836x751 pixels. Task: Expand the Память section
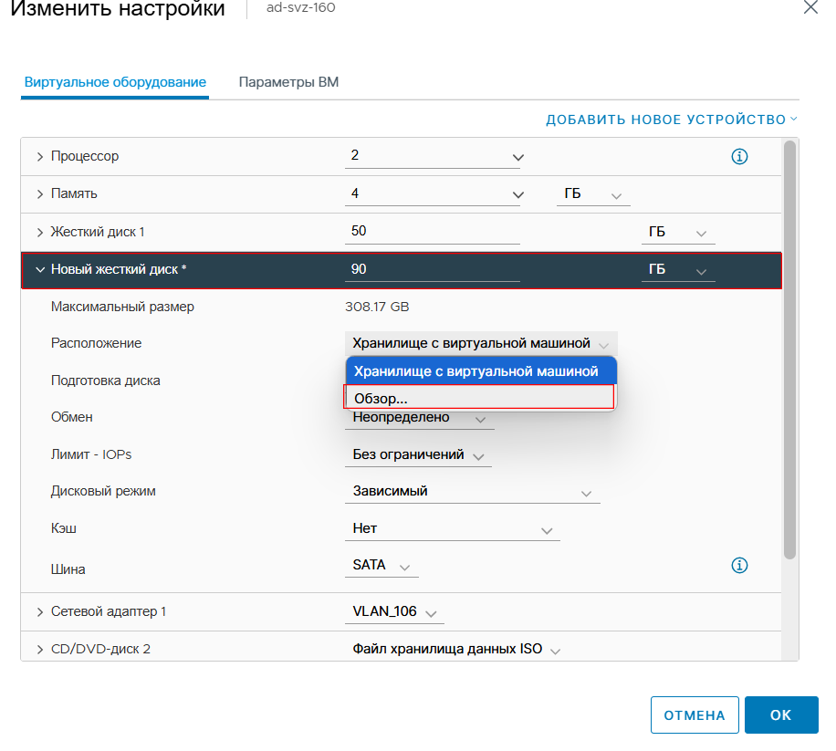click(x=40, y=194)
